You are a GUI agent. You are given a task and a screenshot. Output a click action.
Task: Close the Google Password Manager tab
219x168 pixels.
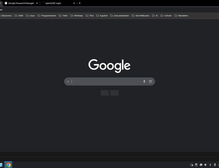point(37,3)
